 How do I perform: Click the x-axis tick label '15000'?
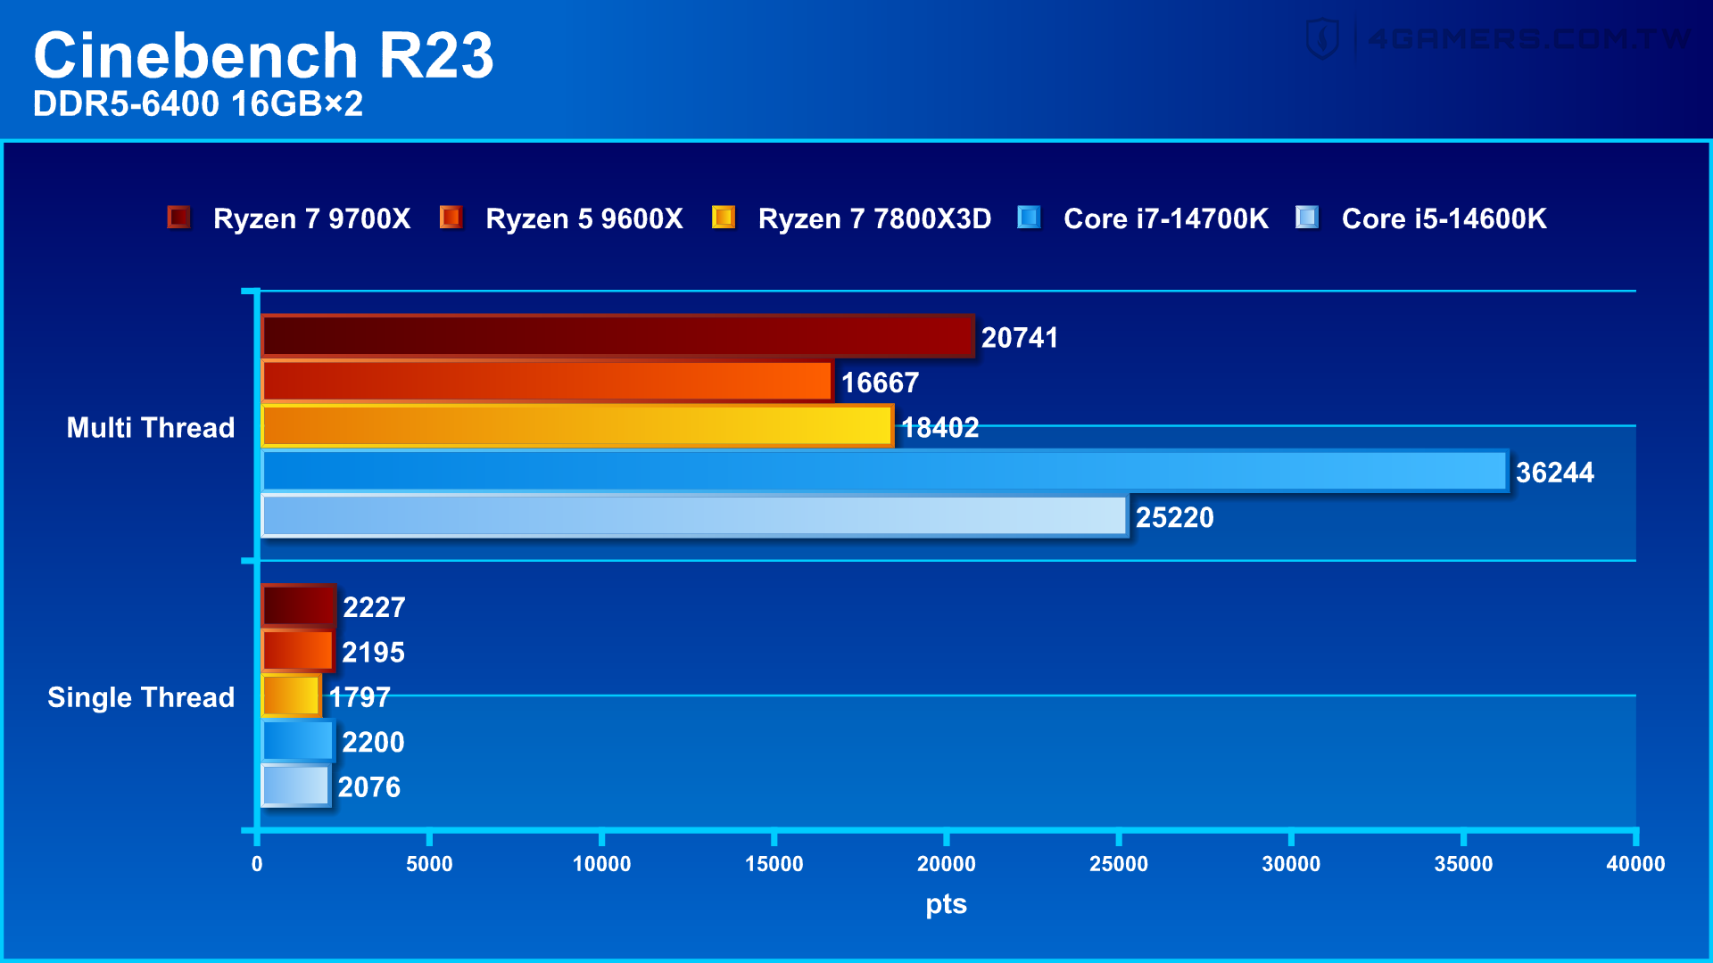coord(774,864)
